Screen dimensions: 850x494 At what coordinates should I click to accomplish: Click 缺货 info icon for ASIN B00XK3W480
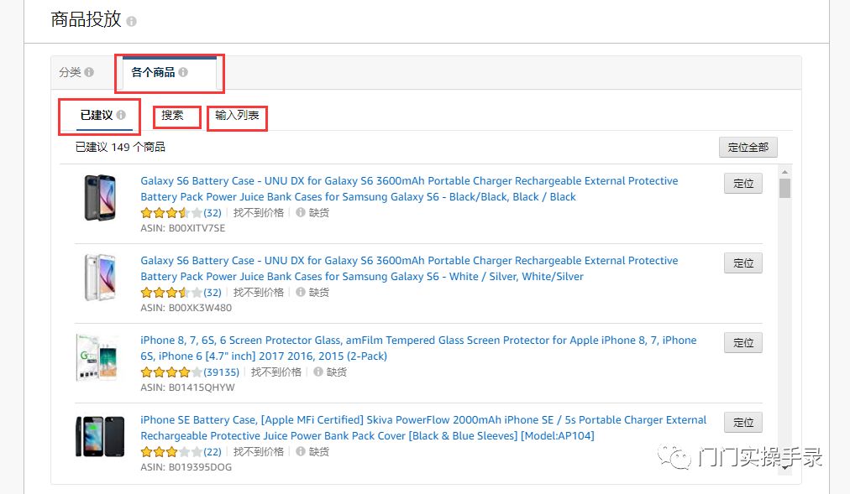301,293
